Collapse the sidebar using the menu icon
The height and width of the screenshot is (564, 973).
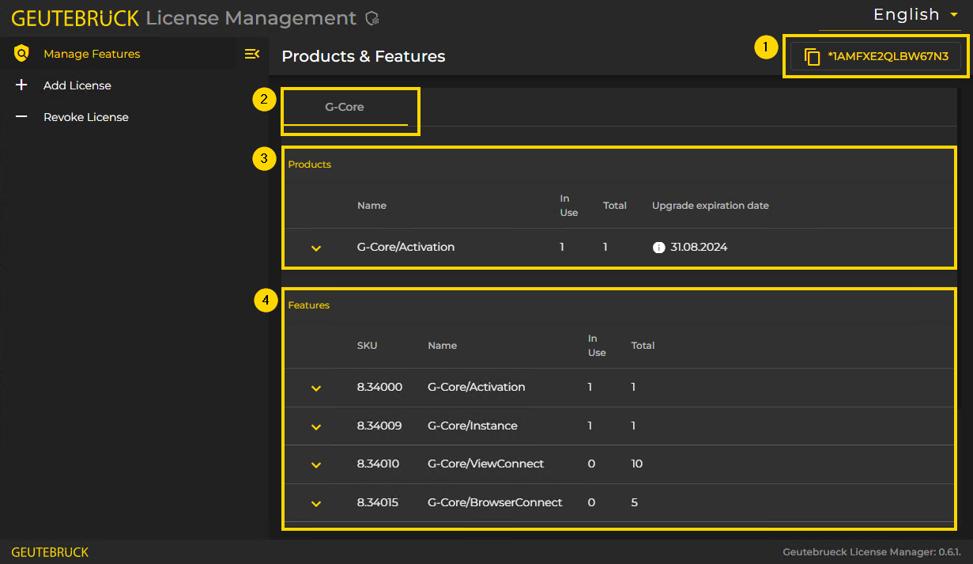[x=252, y=53]
